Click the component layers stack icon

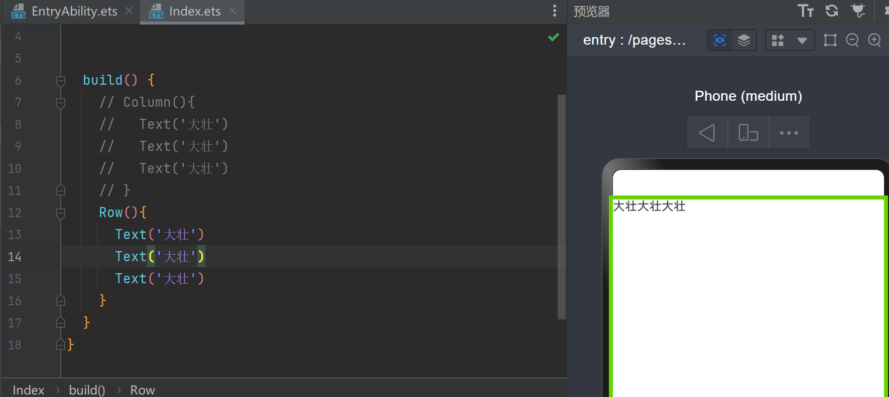744,40
